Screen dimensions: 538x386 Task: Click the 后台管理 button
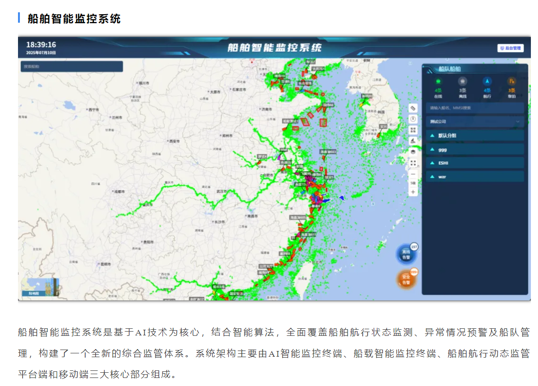click(511, 48)
